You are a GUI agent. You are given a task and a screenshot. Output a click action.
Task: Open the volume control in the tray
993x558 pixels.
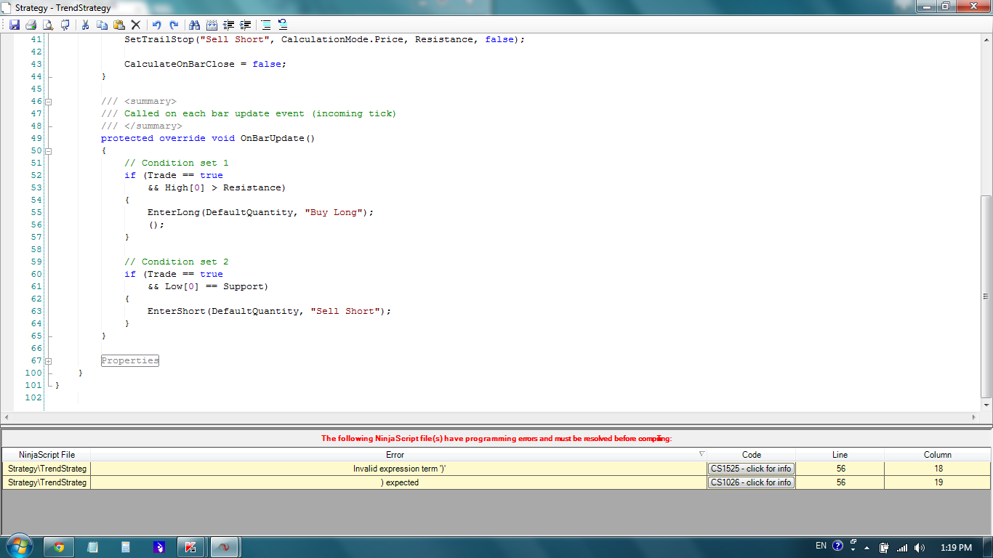(x=920, y=547)
